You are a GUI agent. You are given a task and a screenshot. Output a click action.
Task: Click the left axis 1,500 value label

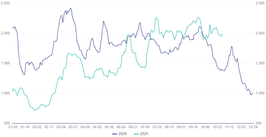pos(6,63)
